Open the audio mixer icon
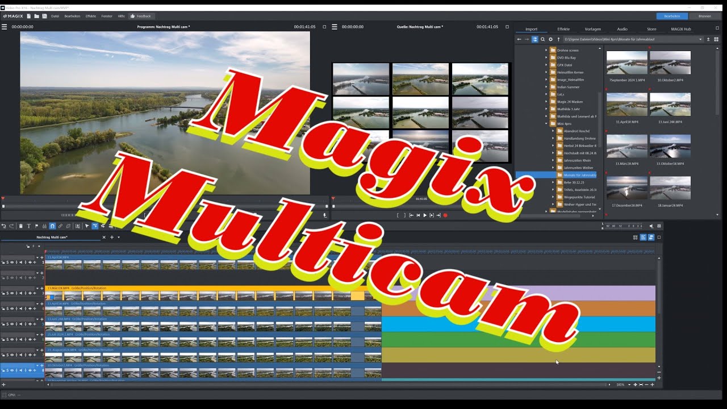 [659, 226]
